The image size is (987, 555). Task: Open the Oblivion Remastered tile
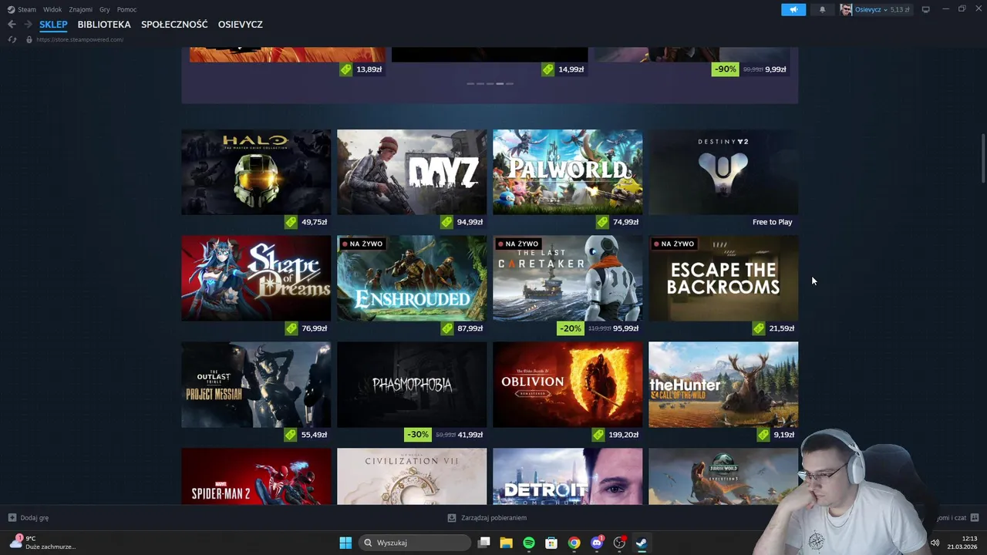pos(568,385)
